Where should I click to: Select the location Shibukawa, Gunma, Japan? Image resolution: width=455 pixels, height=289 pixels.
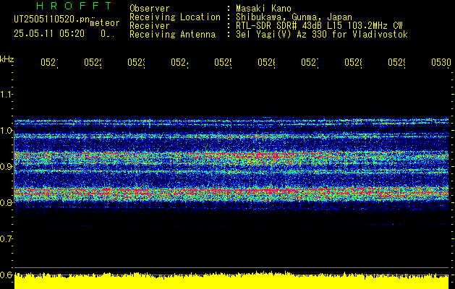click(x=294, y=17)
